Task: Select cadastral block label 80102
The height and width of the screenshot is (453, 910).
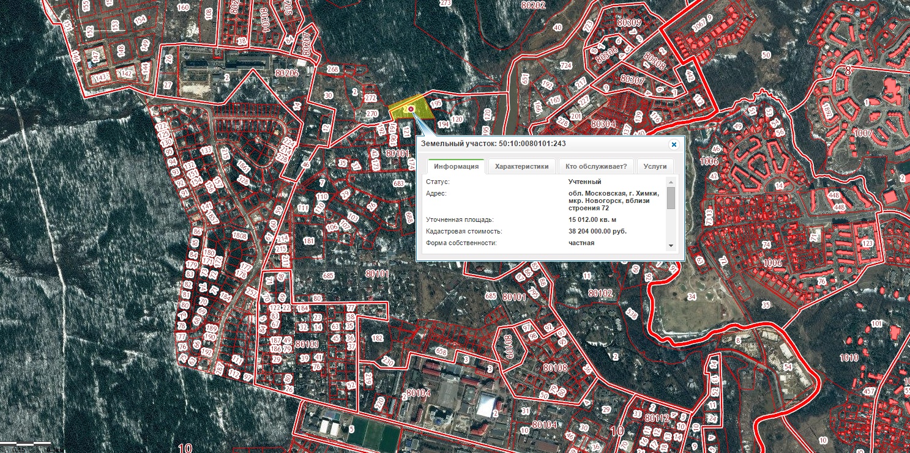Action: click(x=600, y=293)
